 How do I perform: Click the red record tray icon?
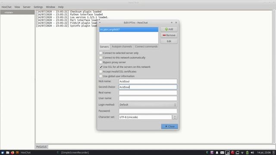232,152
